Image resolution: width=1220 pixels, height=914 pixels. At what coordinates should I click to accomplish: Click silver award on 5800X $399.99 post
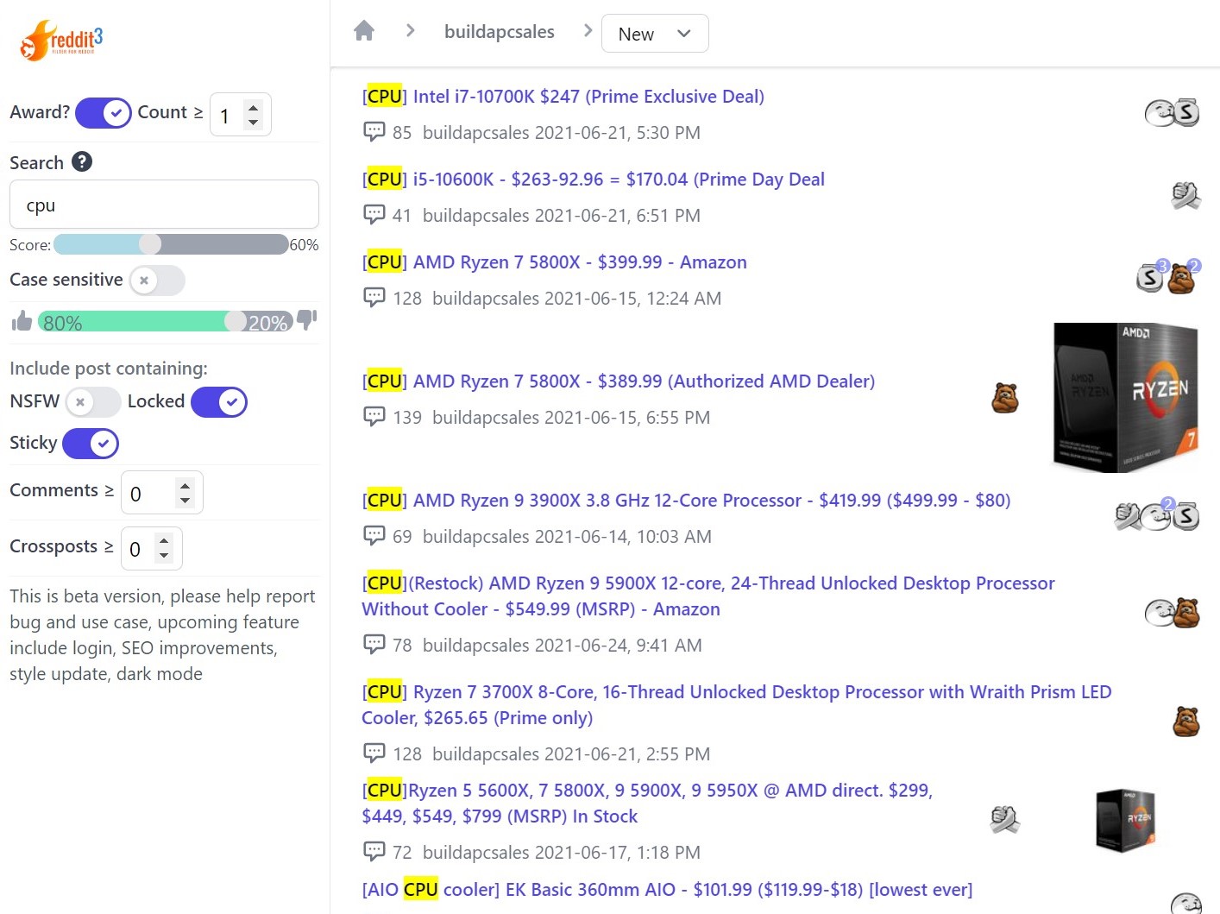click(1151, 277)
